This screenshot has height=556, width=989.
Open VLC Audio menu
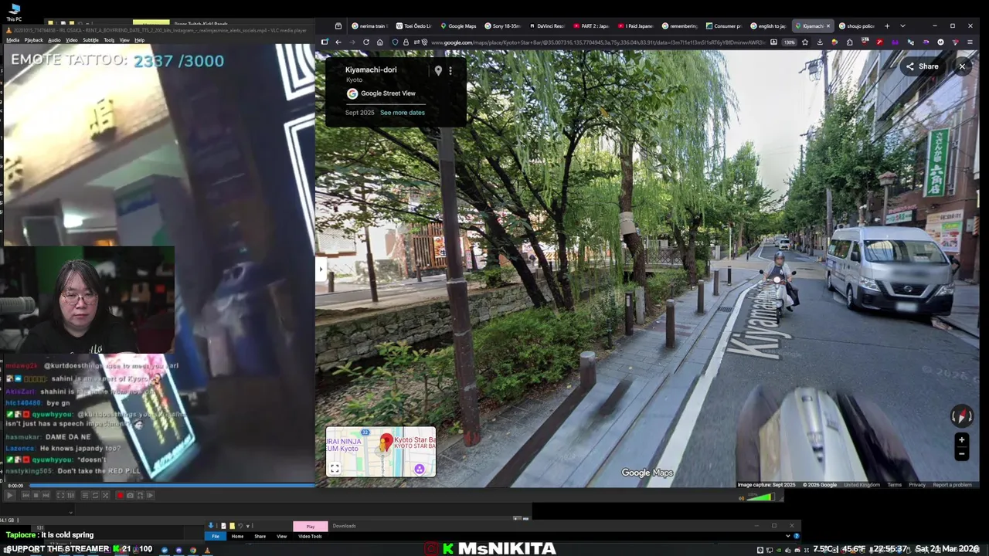tap(54, 40)
